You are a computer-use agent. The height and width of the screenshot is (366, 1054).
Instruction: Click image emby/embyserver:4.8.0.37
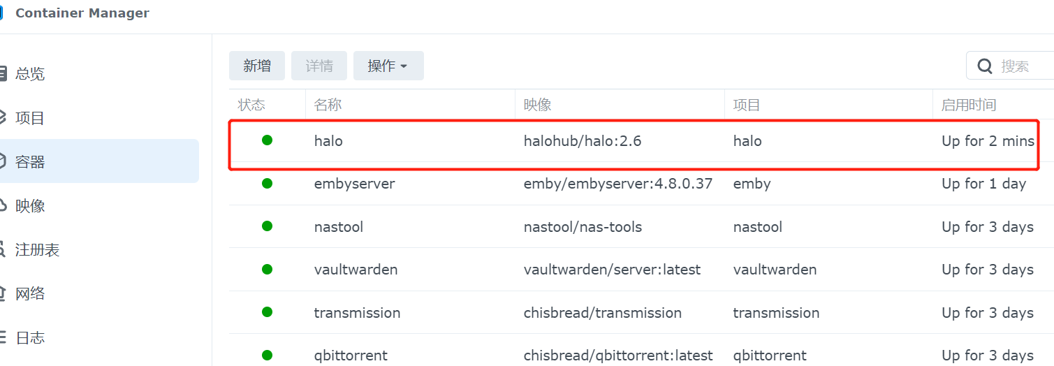(x=617, y=184)
